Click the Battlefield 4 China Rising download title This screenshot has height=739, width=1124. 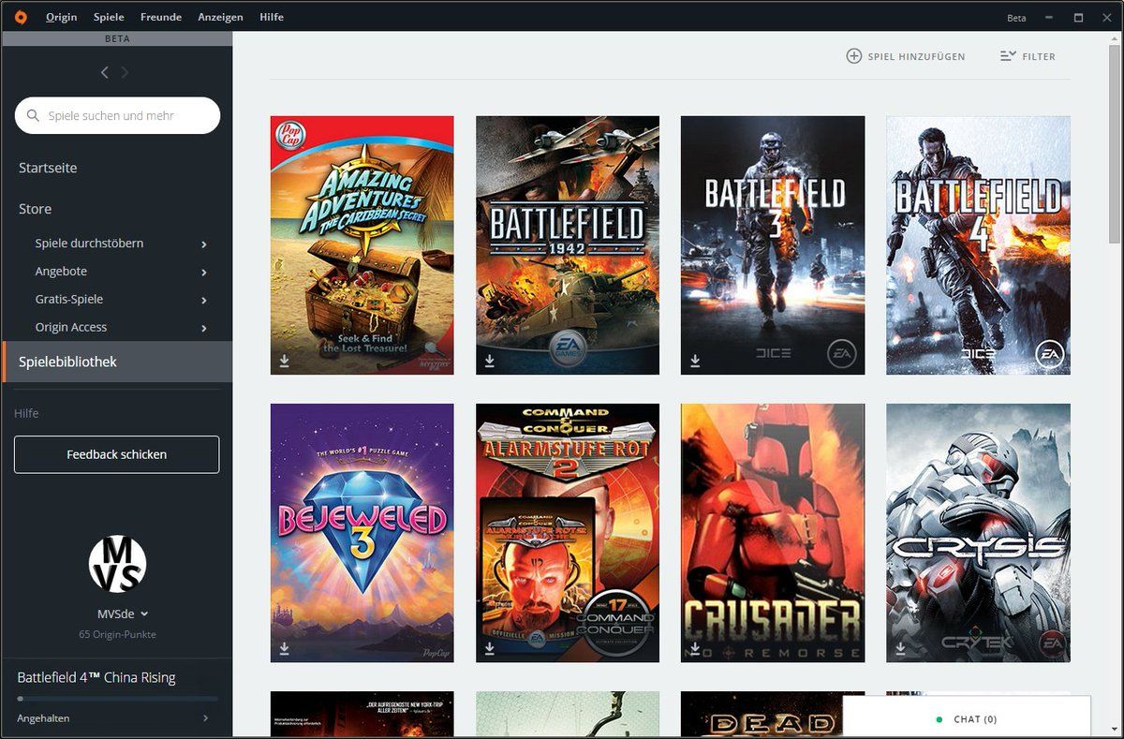[96, 677]
